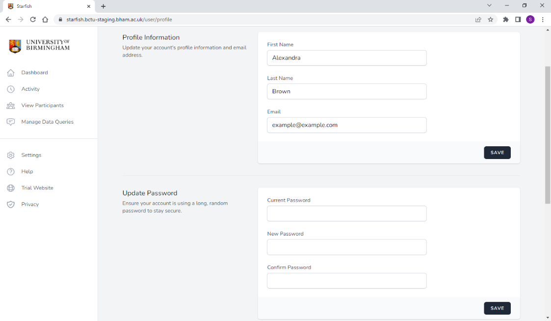This screenshot has width=551, height=321.
Task: Click the View Participants people icon
Action: pos(11,106)
